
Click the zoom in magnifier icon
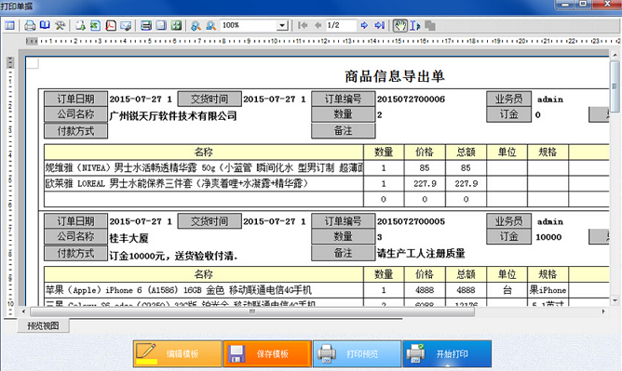click(x=196, y=26)
